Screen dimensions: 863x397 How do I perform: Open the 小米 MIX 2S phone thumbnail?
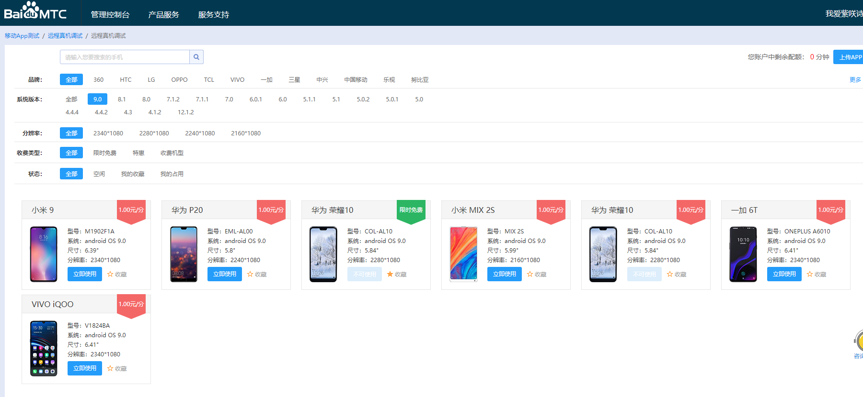pyautogui.click(x=463, y=254)
